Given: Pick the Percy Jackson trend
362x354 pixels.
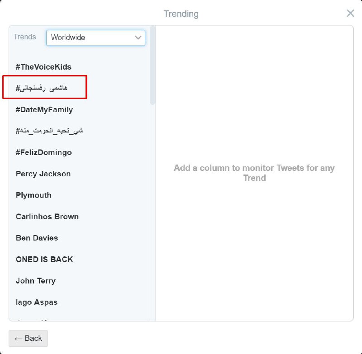Looking at the screenshot, I should click(x=43, y=174).
